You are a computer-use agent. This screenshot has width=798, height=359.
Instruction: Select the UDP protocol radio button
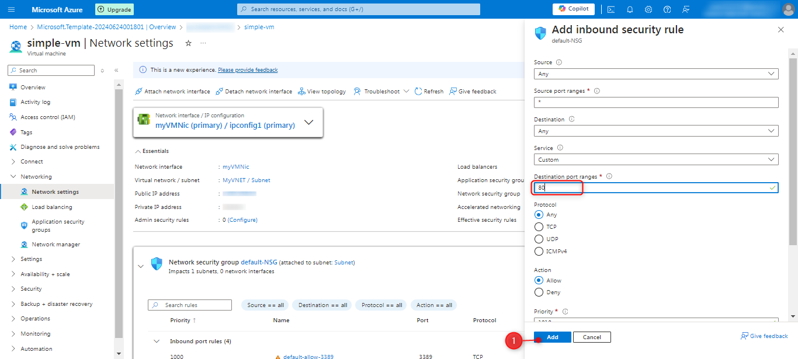pos(539,239)
